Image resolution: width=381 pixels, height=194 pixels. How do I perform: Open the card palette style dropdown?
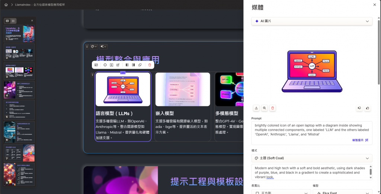(x=94, y=46)
